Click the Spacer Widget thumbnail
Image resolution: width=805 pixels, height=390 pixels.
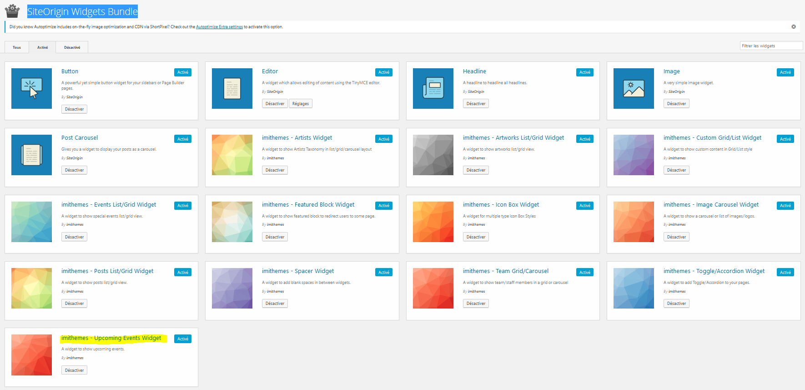click(232, 288)
